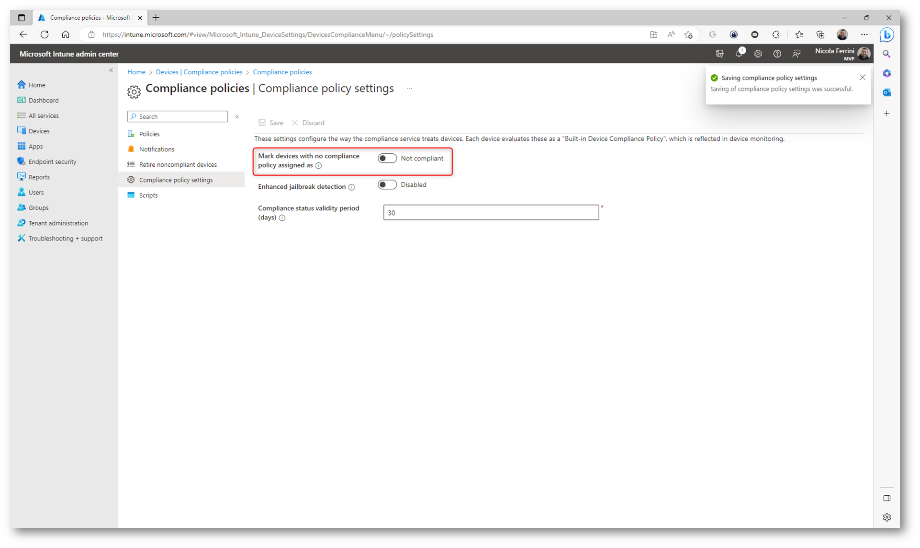Collapse the left navigation sidebar
The height and width of the screenshot is (548, 920).
(111, 70)
